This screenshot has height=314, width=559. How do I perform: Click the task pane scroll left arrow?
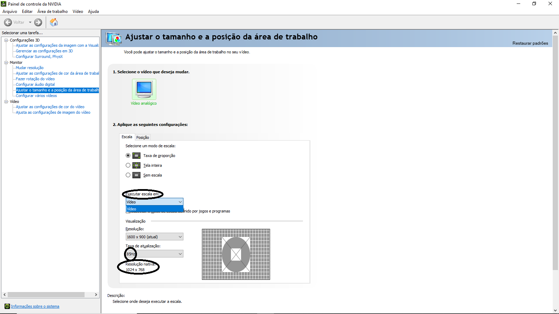[5, 295]
